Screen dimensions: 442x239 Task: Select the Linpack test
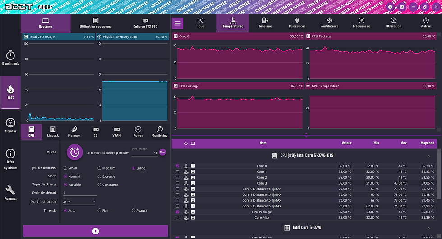(53, 132)
